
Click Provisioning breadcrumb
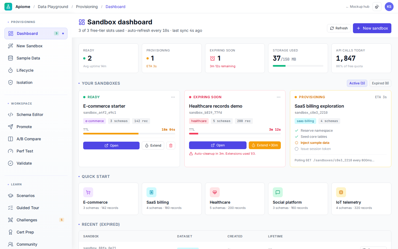point(87,7)
